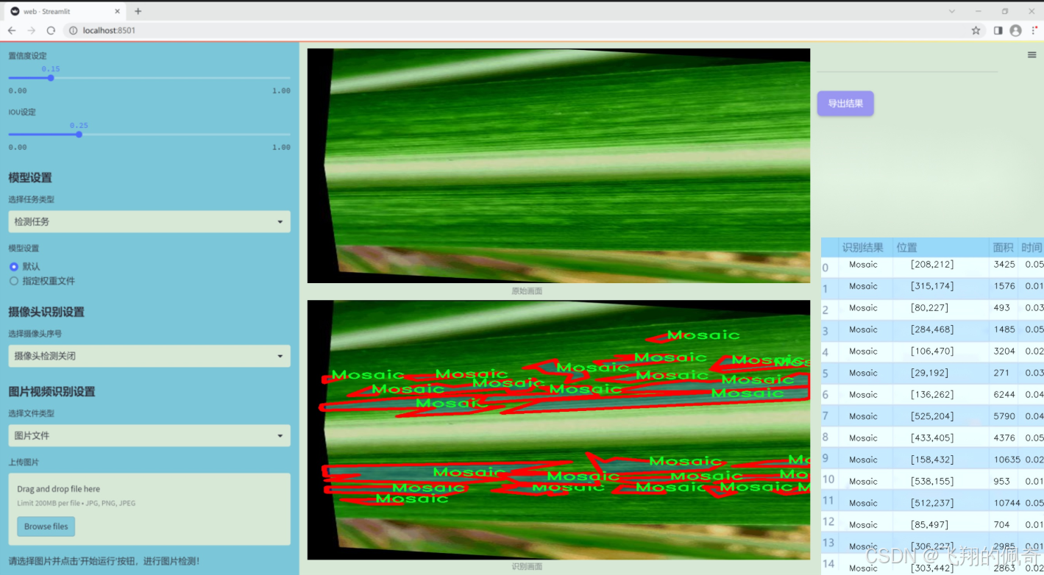
Task: Click area cell 6244
Action: (x=1004, y=395)
